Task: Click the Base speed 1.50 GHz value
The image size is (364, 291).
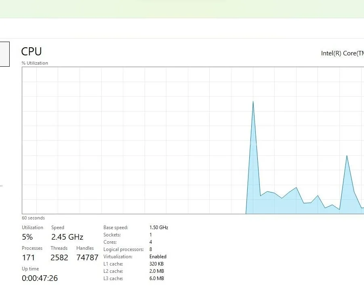Action: pyautogui.click(x=159, y=228)
